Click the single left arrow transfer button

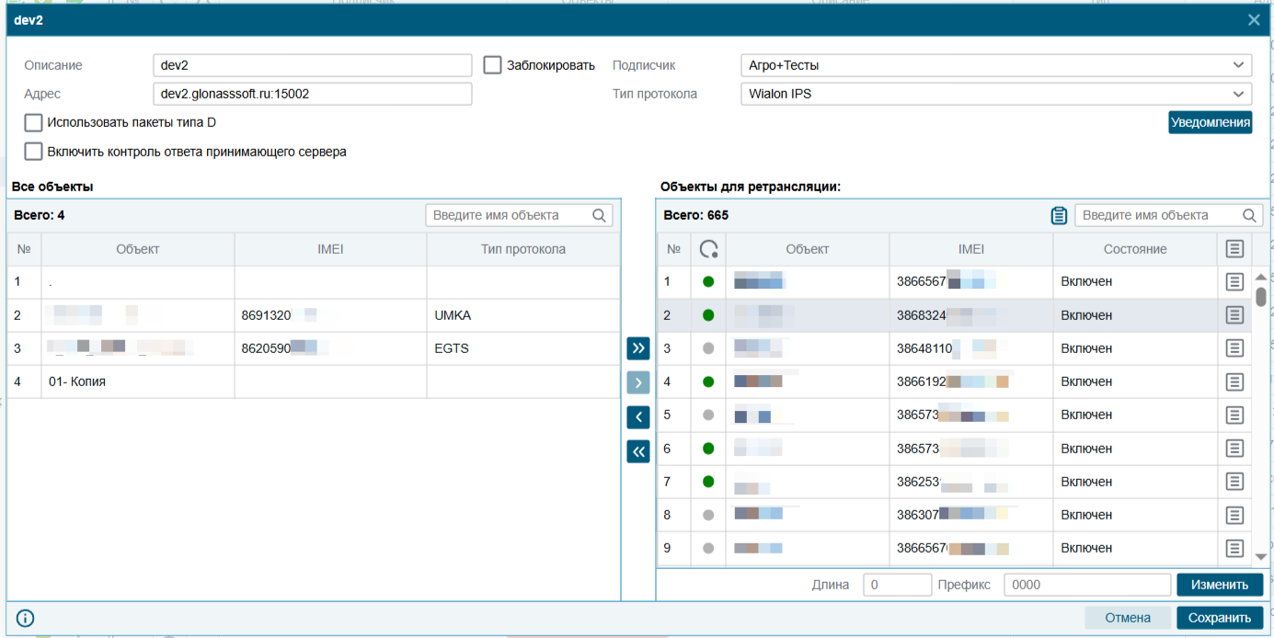638,416
